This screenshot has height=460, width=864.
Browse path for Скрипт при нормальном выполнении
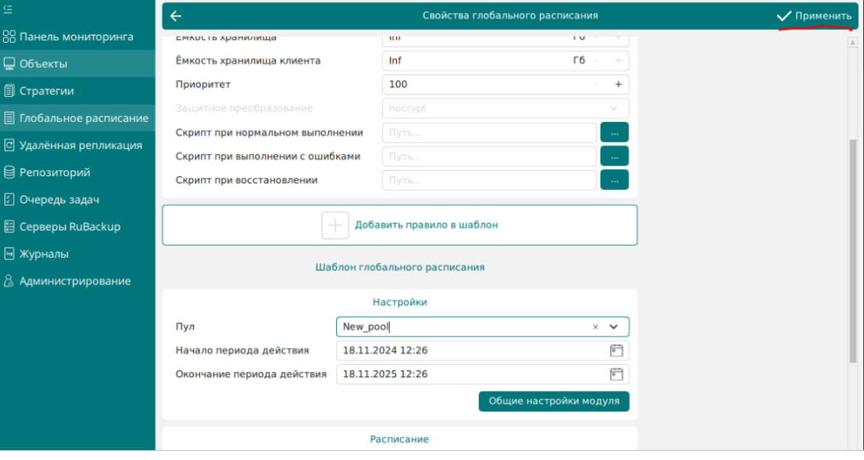(x=614, y=133)
